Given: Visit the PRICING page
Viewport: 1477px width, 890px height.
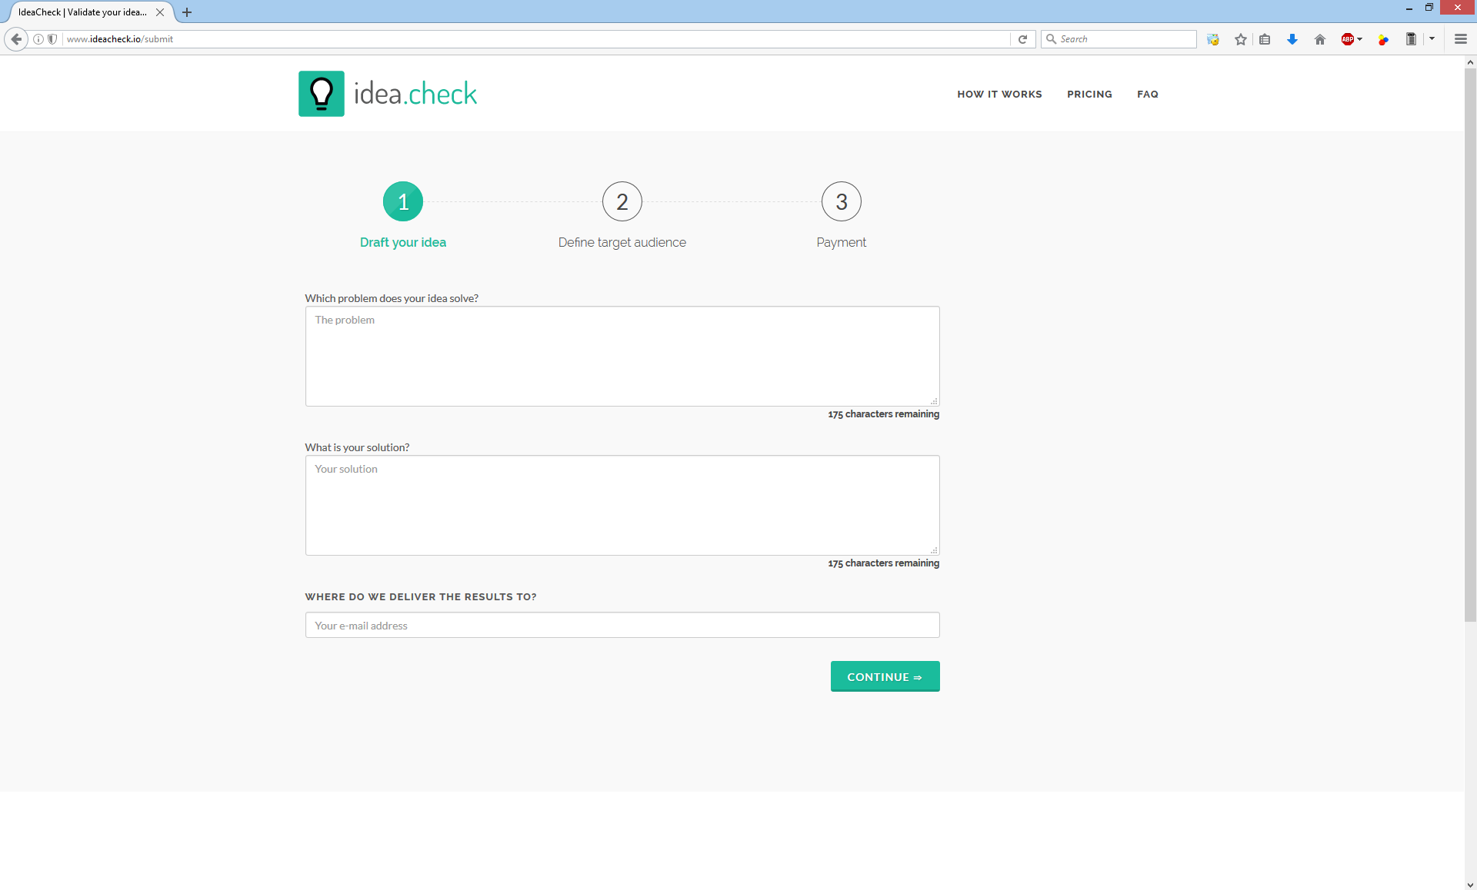Looking at the screenshot, I should coord(1089,94).
